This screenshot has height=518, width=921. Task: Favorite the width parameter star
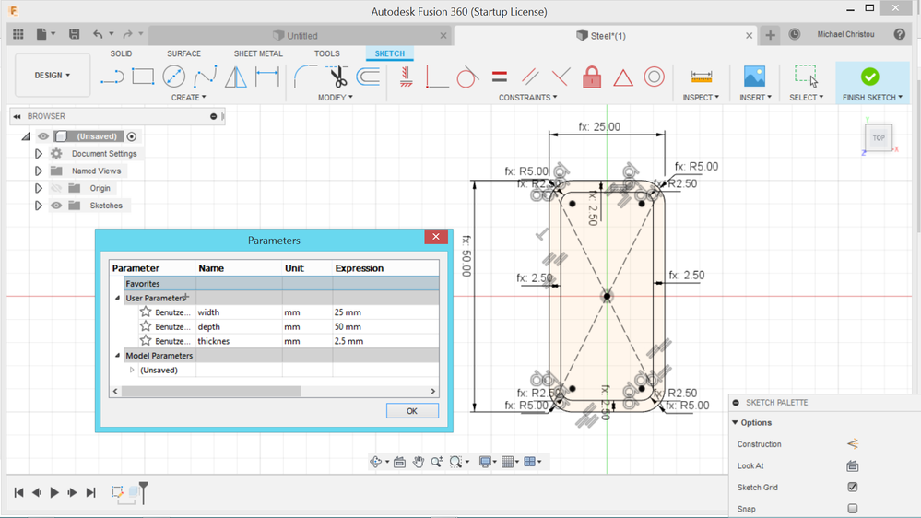[146, 312]
